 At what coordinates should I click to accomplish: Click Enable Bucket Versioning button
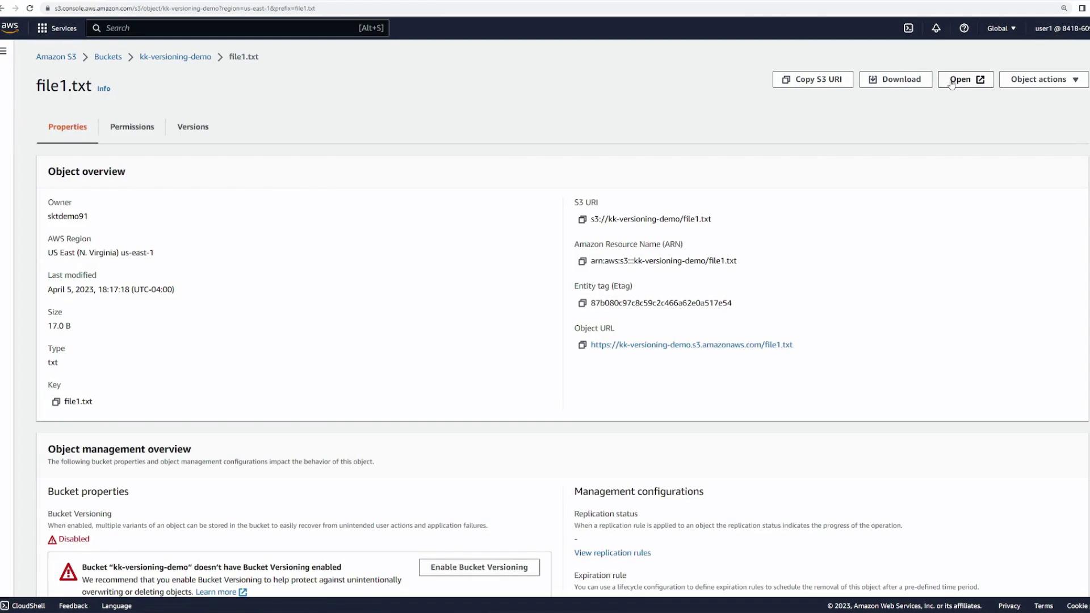point(479,568)
